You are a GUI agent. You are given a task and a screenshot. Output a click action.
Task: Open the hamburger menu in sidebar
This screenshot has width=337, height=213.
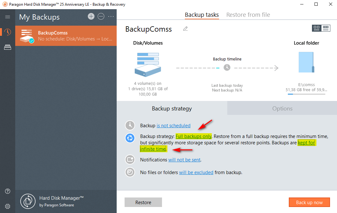pos(8,17)
